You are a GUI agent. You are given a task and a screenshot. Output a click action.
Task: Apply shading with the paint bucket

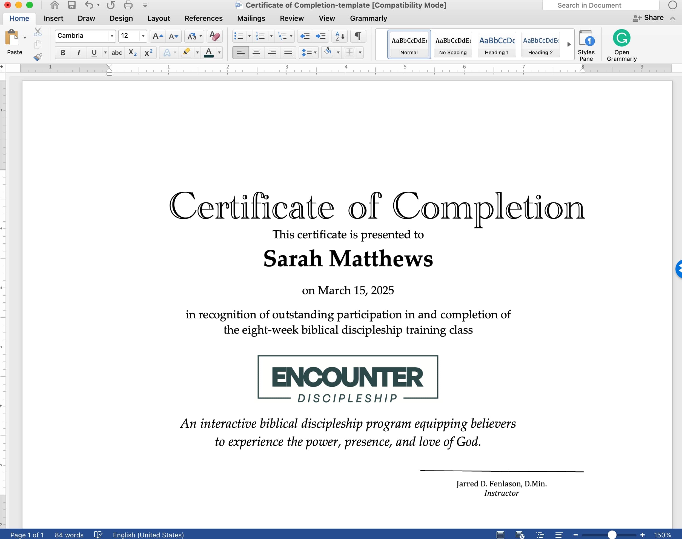pyautogui.click(x=328, y=52)
